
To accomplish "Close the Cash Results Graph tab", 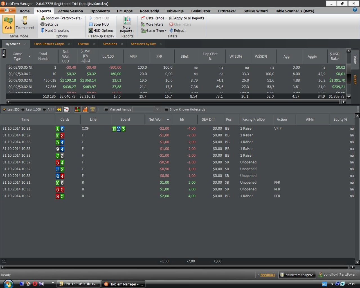I will (x=69, y=44).
